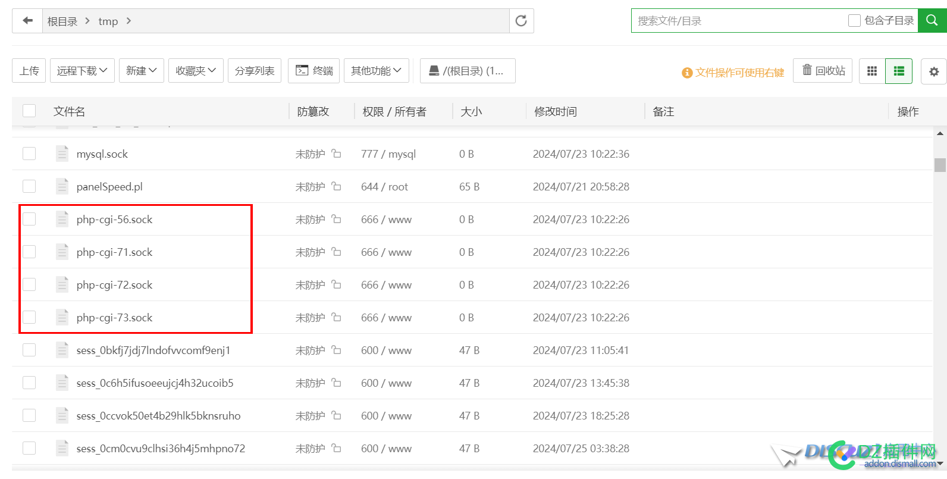Click the file icon of php-cgi-73.sock
The width and height of the screenshot is (947, 479).
point(62,317)
